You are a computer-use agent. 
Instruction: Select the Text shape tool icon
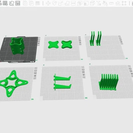click(99, 3)
